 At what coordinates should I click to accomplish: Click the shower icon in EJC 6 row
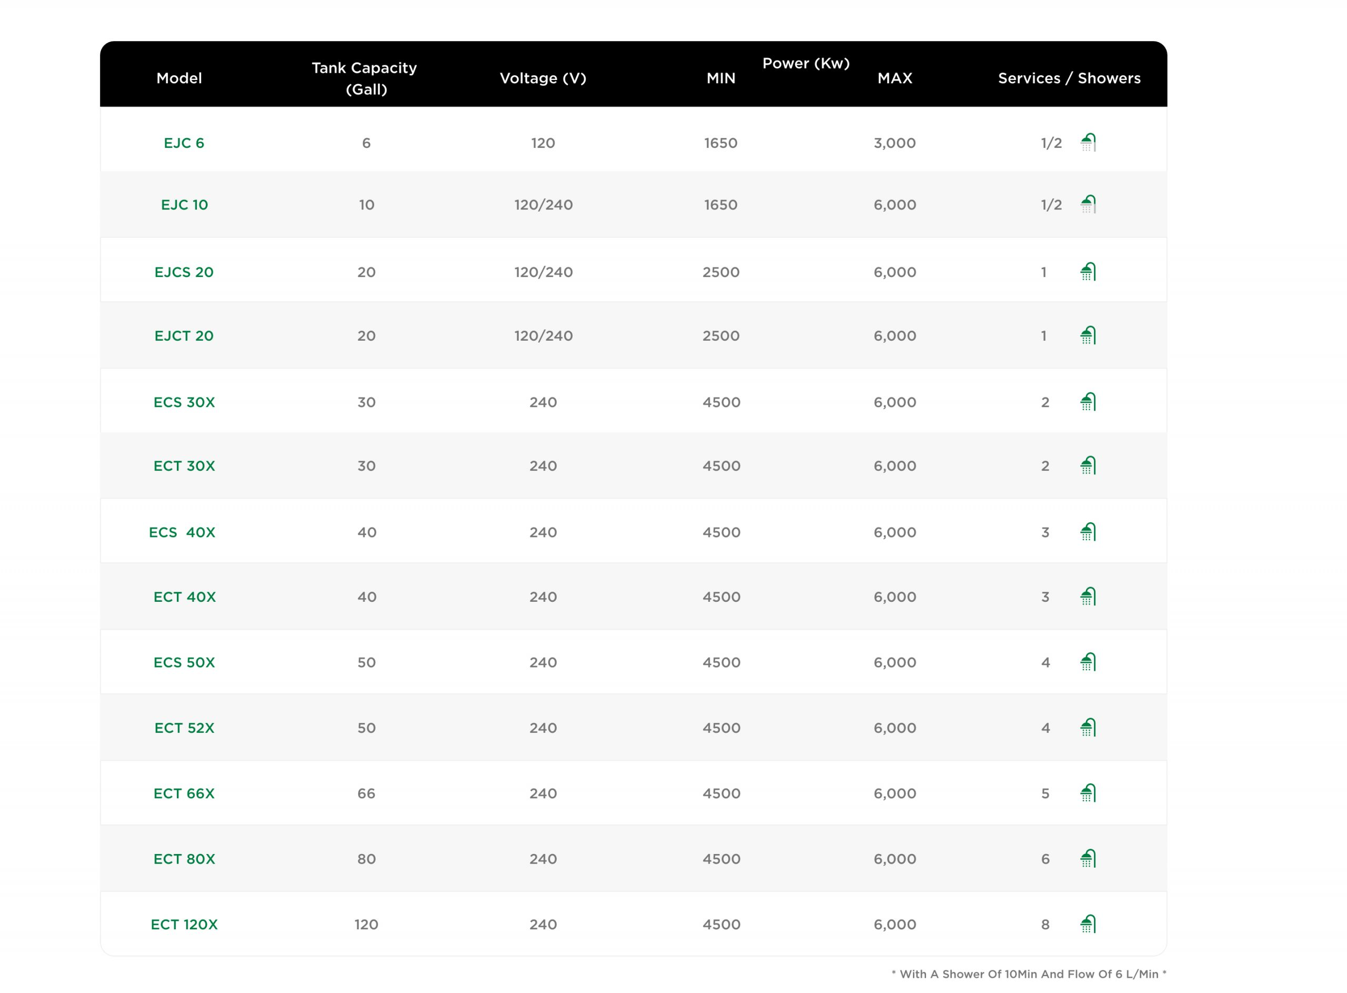[x=1088, y=143]
